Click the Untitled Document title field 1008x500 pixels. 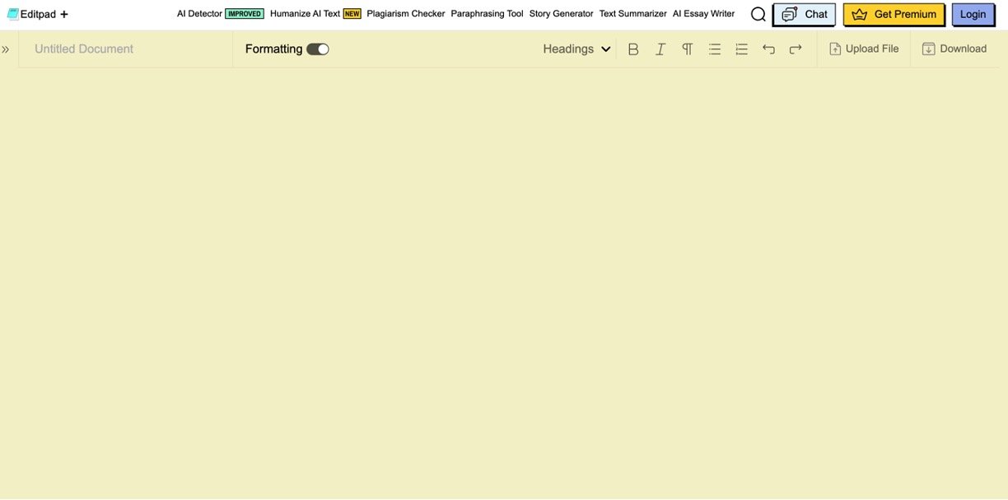tap(84, 49)
